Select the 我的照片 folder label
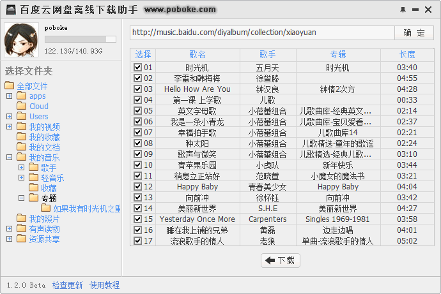Image resolution: width=441 pixels, height=294 pixels. pyautogui.click(x=45, y=219)
